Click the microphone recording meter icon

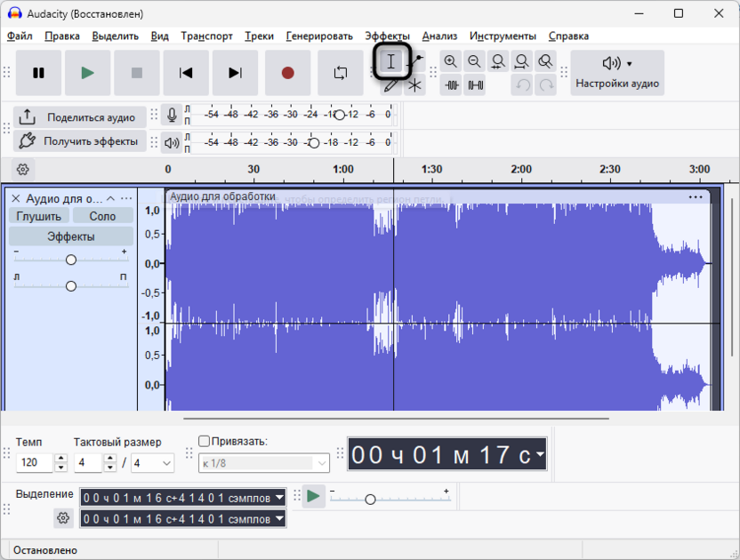tap(172, 115)
